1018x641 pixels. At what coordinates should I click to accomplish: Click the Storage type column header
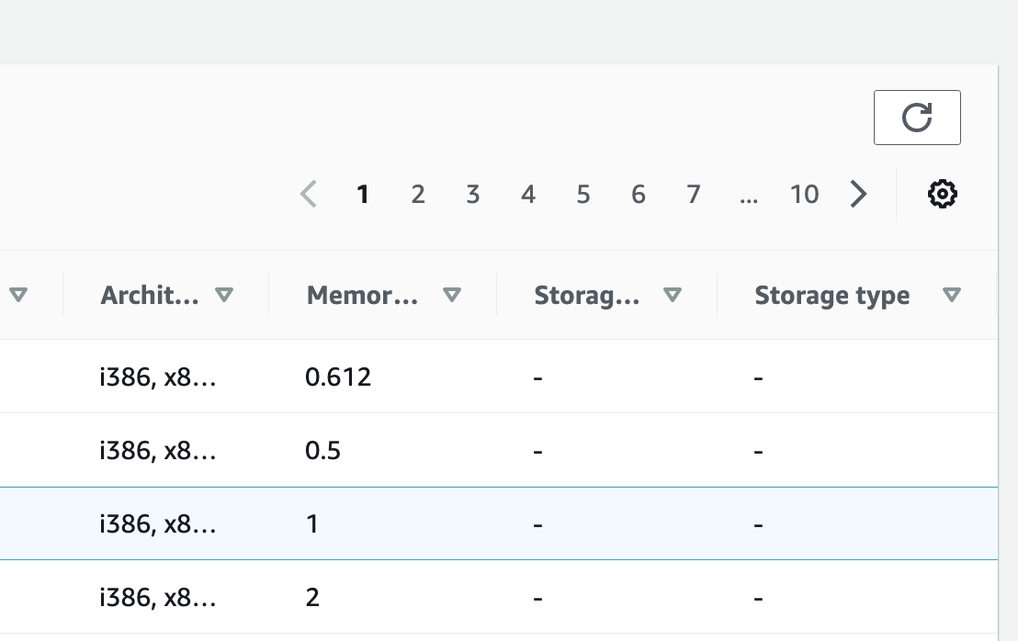point(831,295)
